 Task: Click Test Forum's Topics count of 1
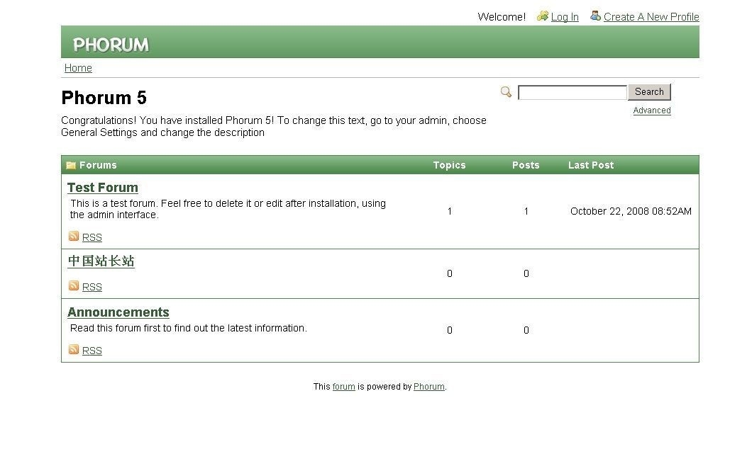pyautogui.click(x=449, y=211)
